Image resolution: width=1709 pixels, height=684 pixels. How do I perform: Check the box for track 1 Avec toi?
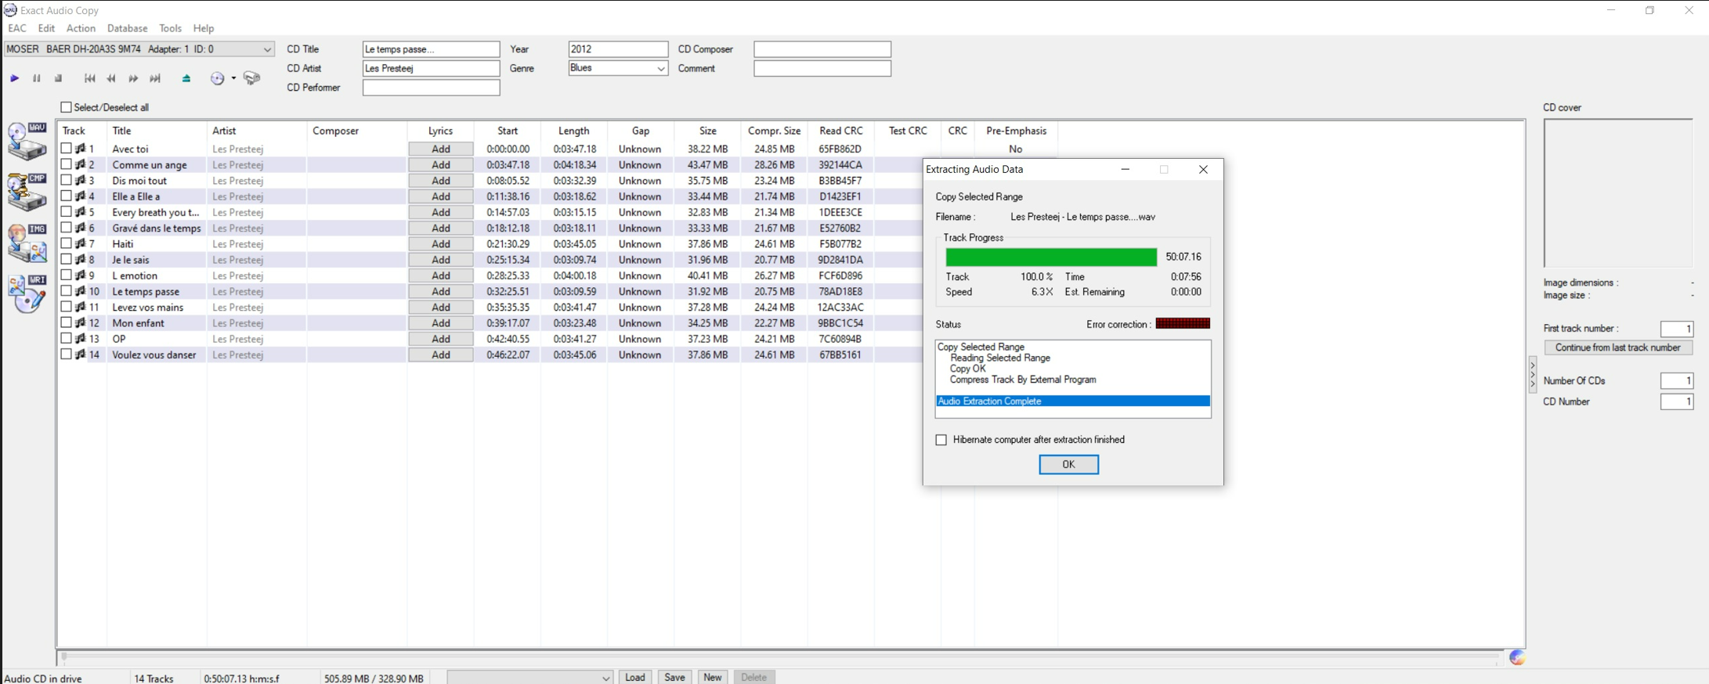click(66, 148)
